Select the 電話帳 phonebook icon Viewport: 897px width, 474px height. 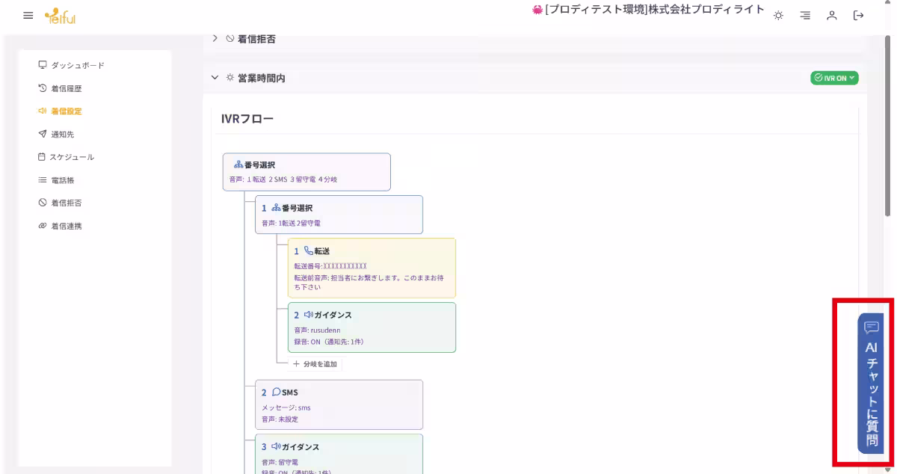tap(43, 179)
